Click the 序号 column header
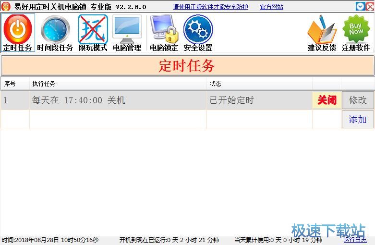Screen dimensions: 375x245 (x=15, y=84)
